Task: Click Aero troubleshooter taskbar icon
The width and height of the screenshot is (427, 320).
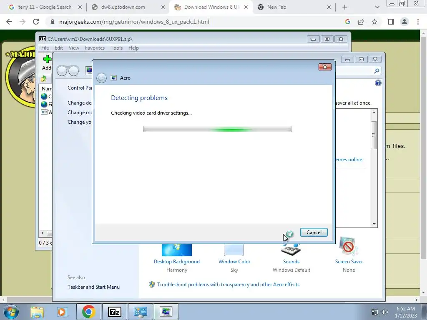Action: (166, 312)
